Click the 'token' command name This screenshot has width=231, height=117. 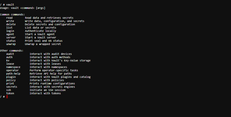pyautogui.click(x=10, y=93)
